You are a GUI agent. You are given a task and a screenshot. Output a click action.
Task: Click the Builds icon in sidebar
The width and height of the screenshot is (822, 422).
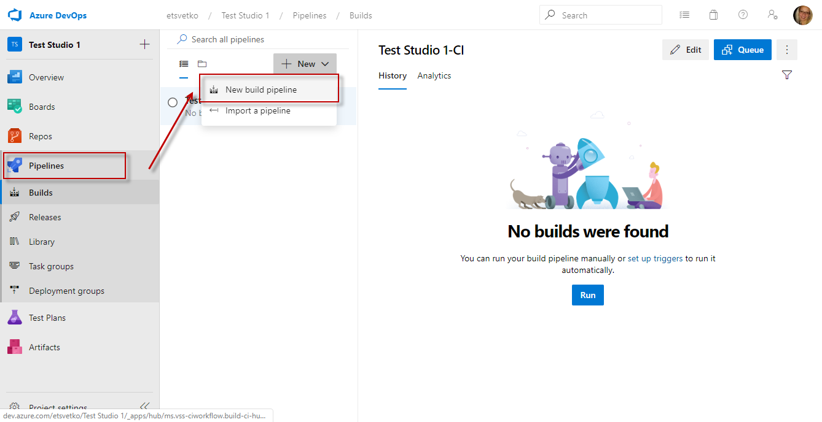pos(15,193)
